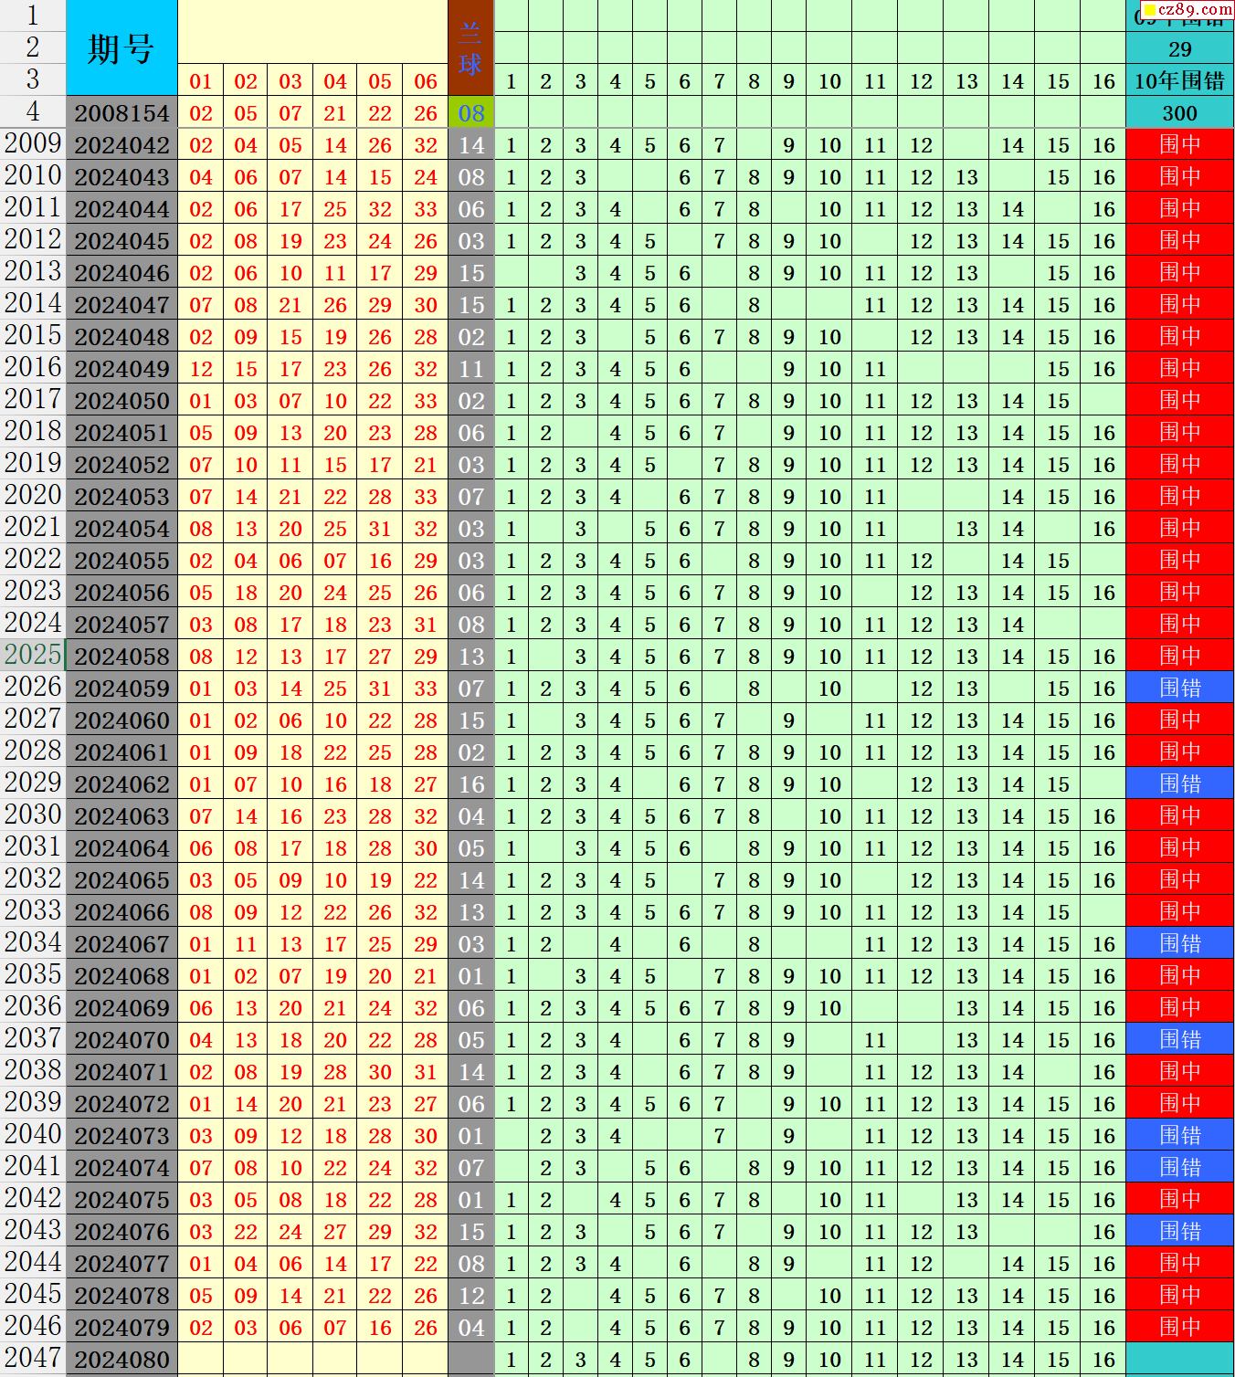The width and height of the screenshot is (1235, 1377).
Task: Click the 围中 result for issue 2024042
Action: [1179, 144]
